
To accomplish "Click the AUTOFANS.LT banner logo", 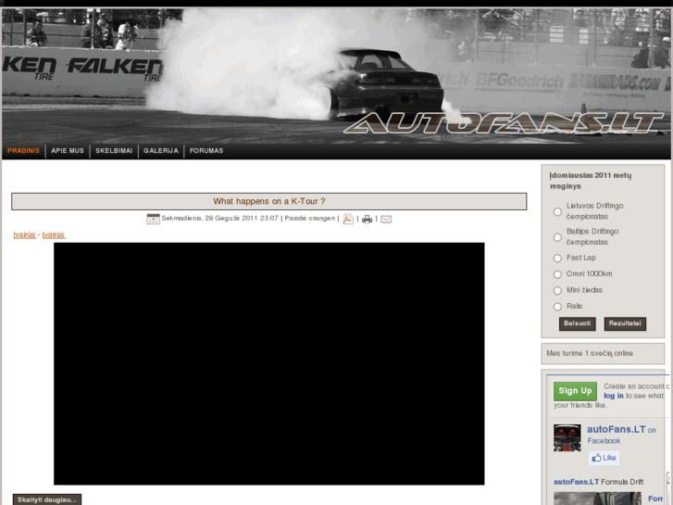I will (x=503, y=123).
